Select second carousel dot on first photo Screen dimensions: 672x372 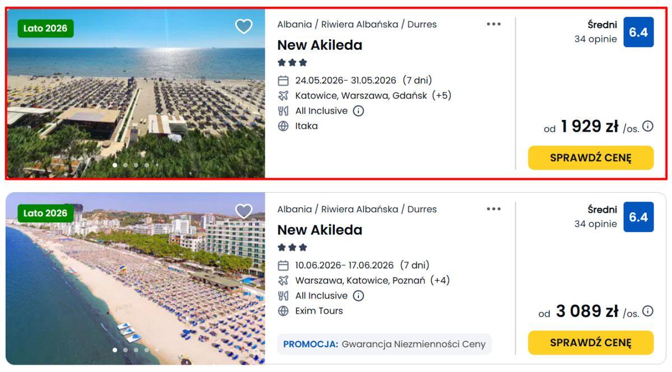pyautogui.click(x=125, y=165)
